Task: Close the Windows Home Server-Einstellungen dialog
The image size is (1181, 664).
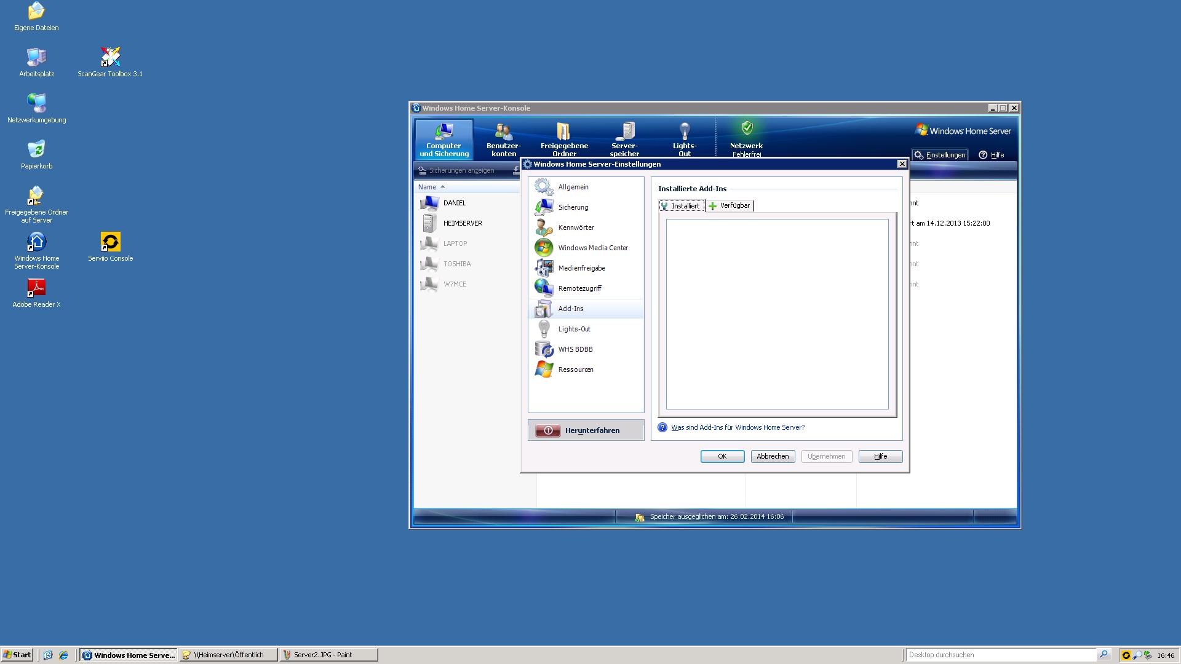Action: (x=902, y=164)
